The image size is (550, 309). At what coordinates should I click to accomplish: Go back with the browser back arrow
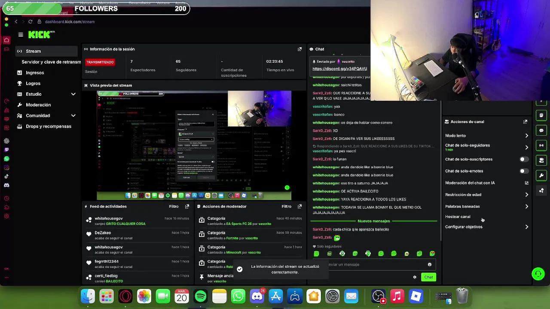click(16, 21)
